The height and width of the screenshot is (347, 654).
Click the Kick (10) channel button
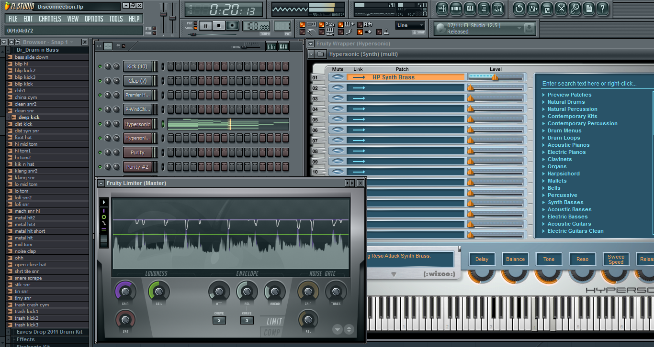[x=137, y=66]
